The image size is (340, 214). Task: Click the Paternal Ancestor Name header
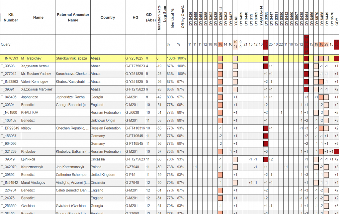point(73,18)
